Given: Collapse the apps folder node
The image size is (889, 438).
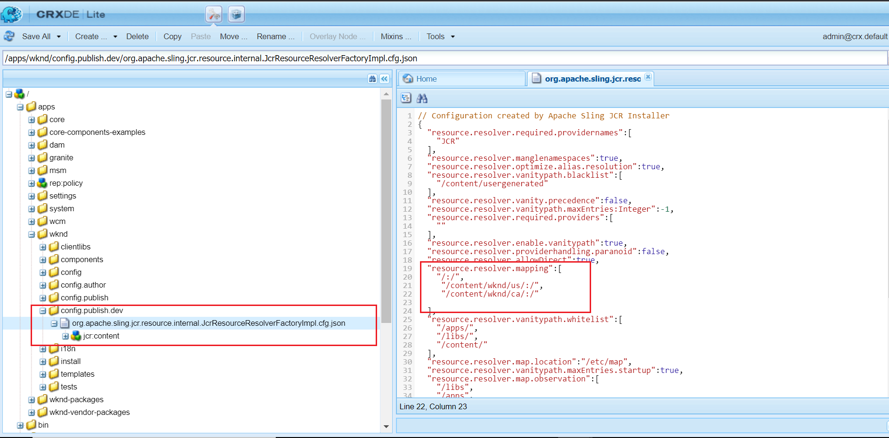Looking at the screenshot, I should coord(20,107).
